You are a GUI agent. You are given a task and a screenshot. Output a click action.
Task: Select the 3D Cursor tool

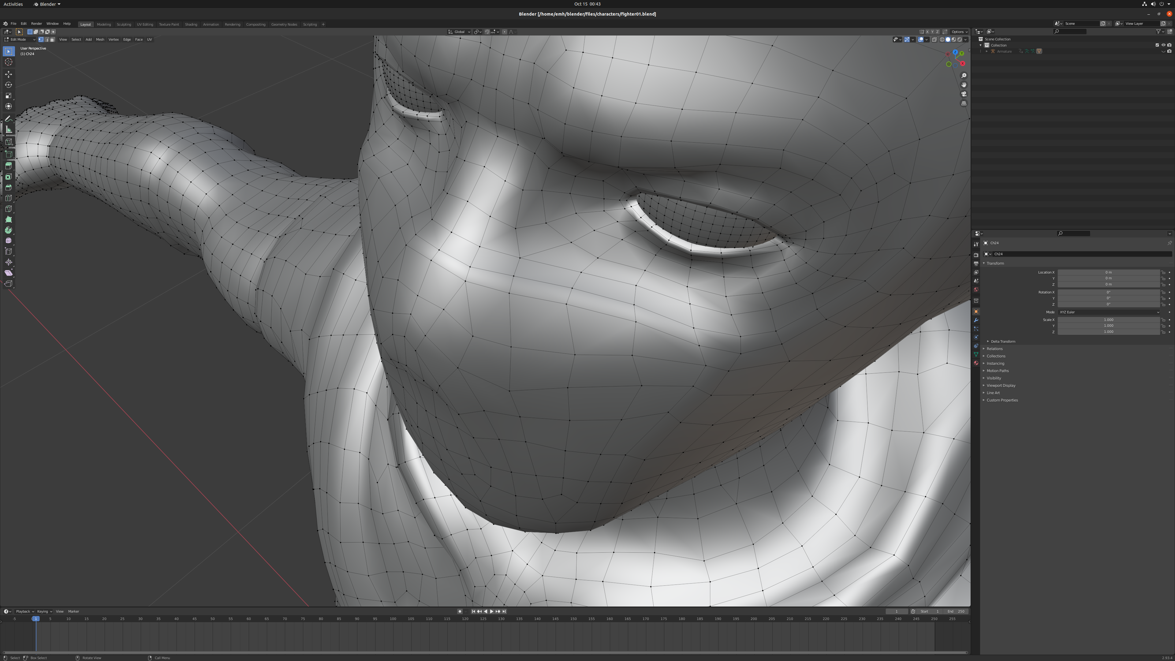(9, 62)
